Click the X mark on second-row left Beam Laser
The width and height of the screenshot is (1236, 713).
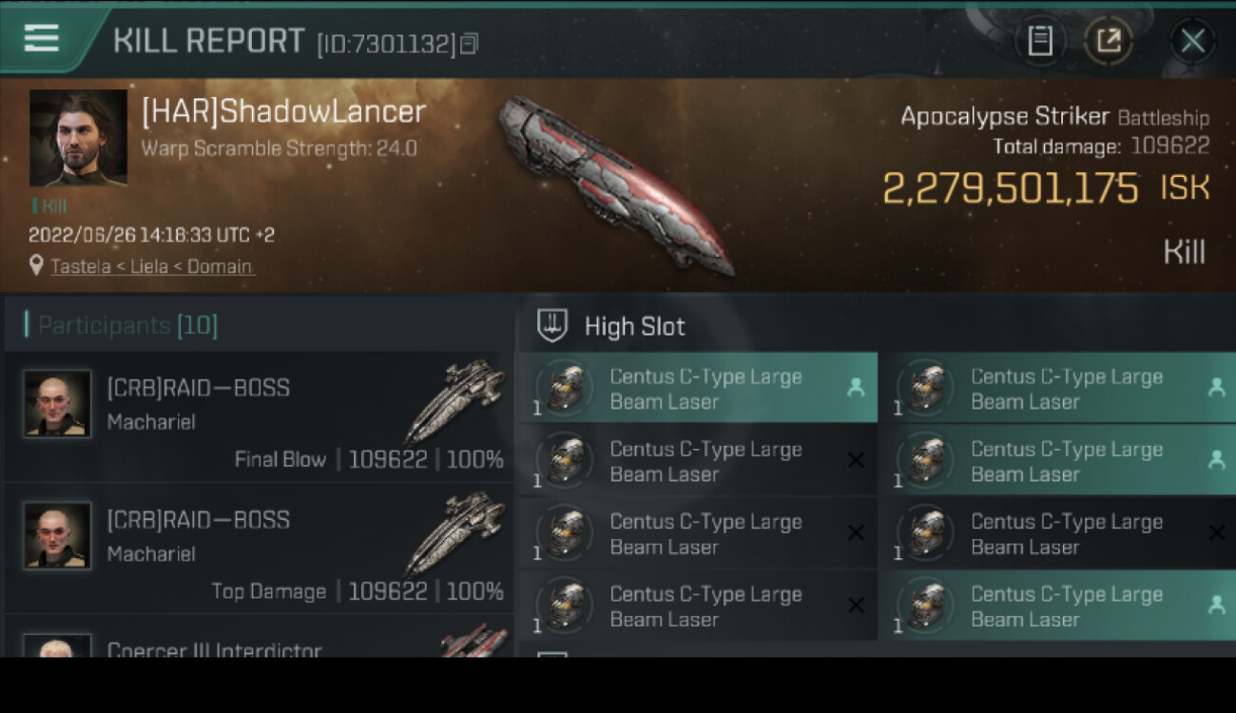click(856, 460)
